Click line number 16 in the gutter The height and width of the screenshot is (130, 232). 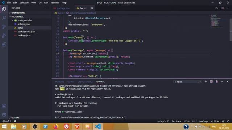[57, 53]
